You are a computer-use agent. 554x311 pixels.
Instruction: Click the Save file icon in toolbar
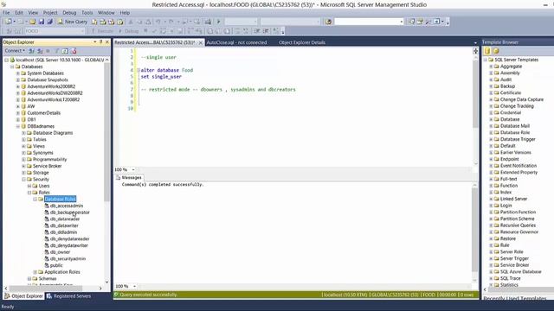point(42,22)
